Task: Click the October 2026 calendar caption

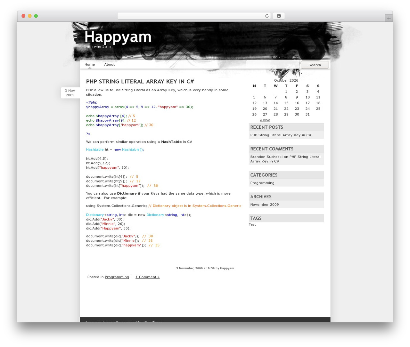Action: (x=286, y=80)
